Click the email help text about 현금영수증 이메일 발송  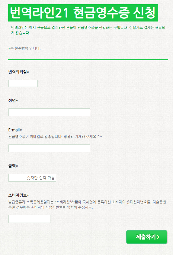[x=55, y=137]
